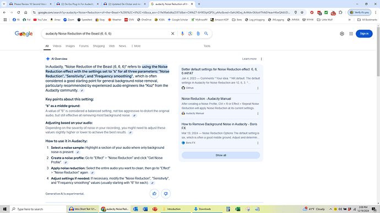Open the Excel taskbar icon
This screenshot has height=213, width=380.
[x=238, y=209]
